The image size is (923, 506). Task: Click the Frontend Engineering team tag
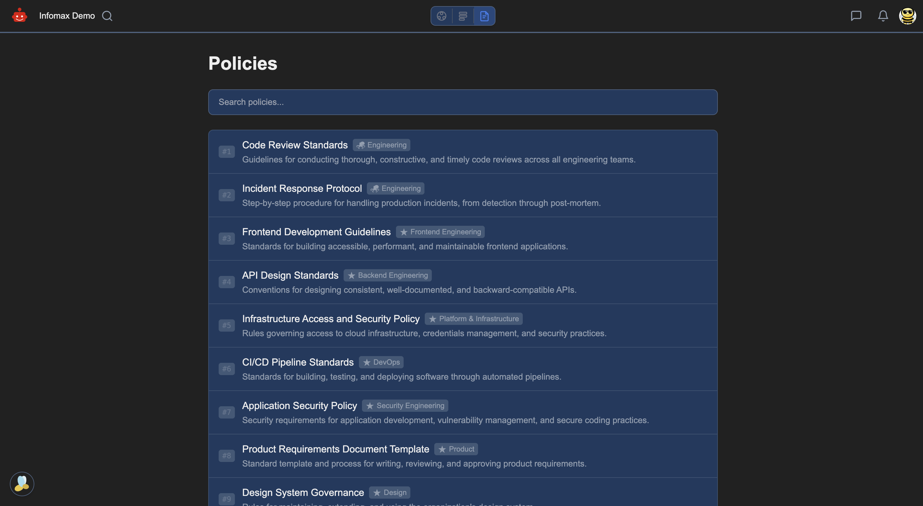440,232
